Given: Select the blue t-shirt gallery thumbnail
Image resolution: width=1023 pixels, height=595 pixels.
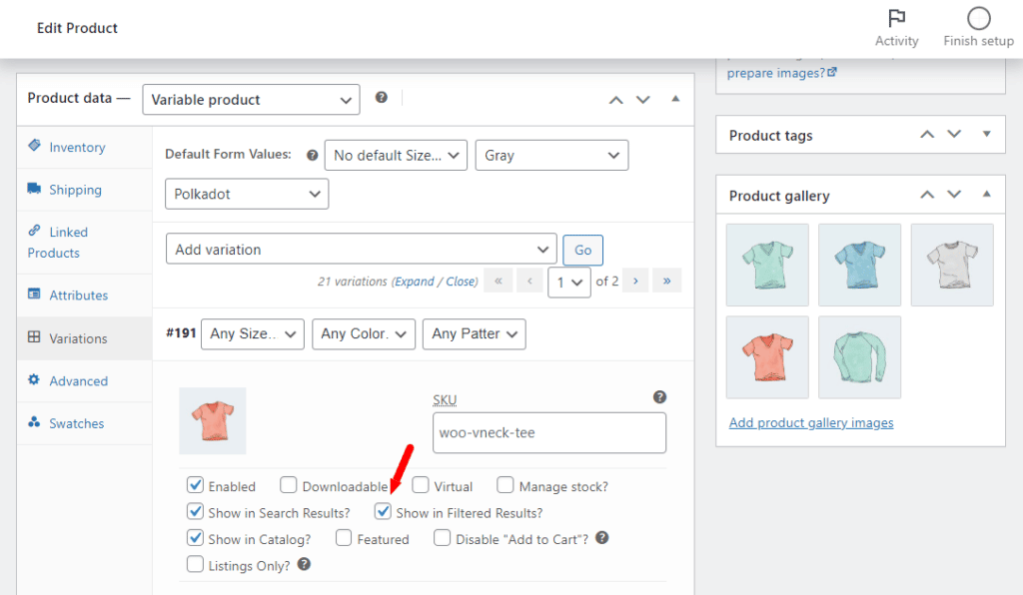Looking at the screenshot, I should click(x=859, y=265).
